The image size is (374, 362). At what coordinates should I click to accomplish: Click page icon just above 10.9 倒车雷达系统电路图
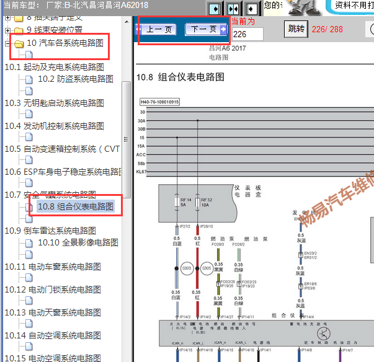point(29,218)
